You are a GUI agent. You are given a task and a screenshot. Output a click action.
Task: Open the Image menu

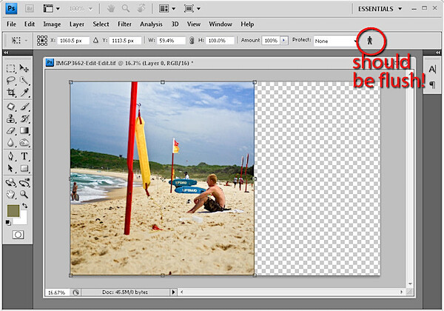pyautogui.click(x=52, y=24)
